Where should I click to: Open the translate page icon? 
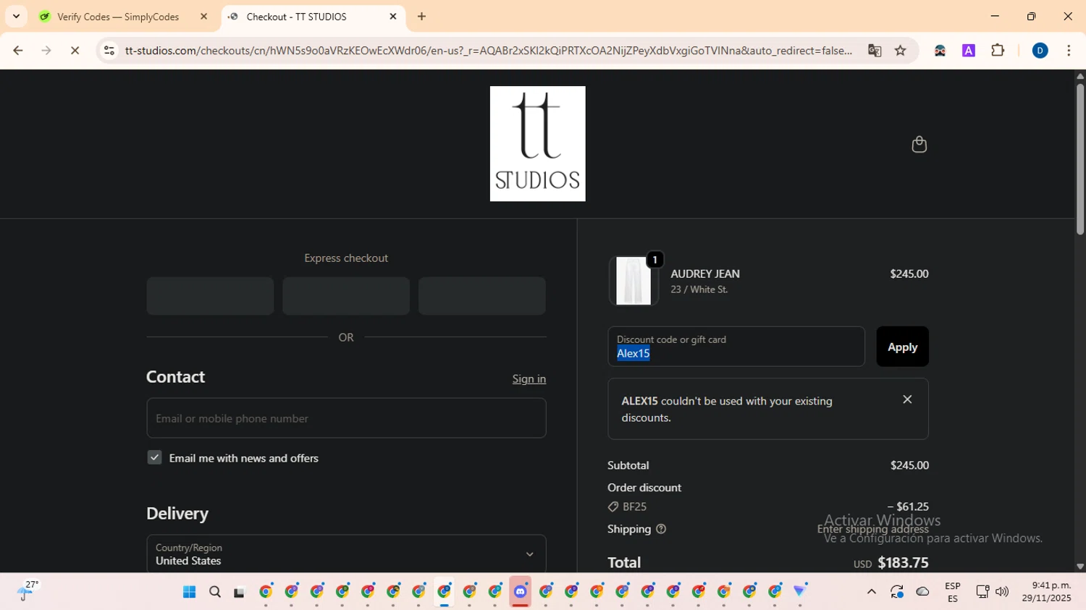pos(875,51)
